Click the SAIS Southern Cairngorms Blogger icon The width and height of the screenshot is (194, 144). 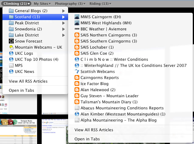point(77,41)
